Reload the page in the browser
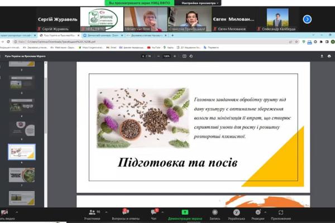This screenshot has height=223, width=335. click(x=8, y=42)
